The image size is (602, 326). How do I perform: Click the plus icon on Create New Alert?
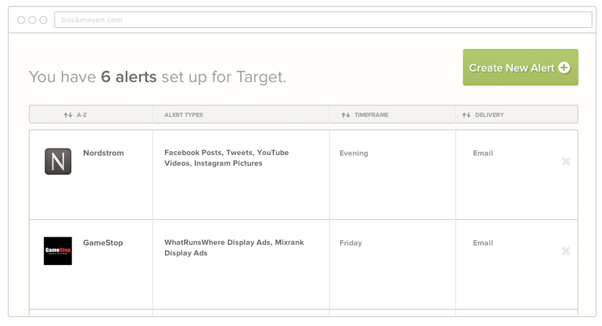564,68
